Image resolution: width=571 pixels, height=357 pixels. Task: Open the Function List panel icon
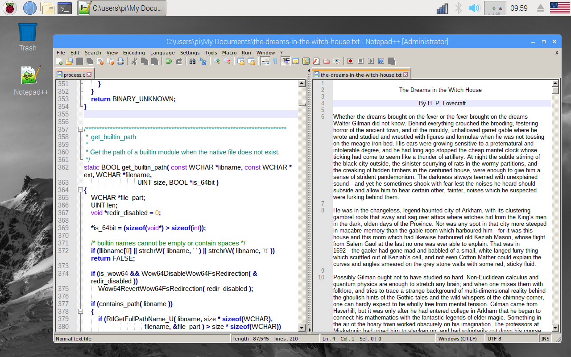[x=316, y=61]
